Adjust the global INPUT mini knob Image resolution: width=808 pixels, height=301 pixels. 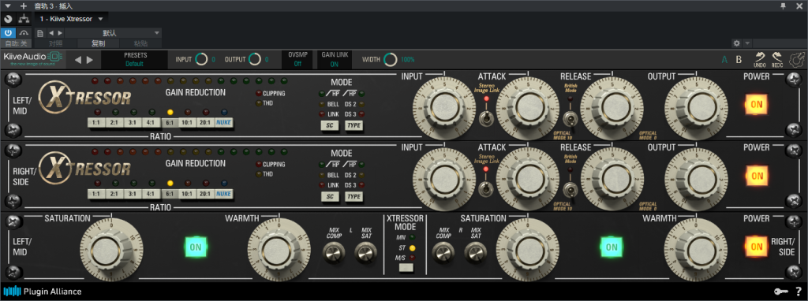point(201,59)
